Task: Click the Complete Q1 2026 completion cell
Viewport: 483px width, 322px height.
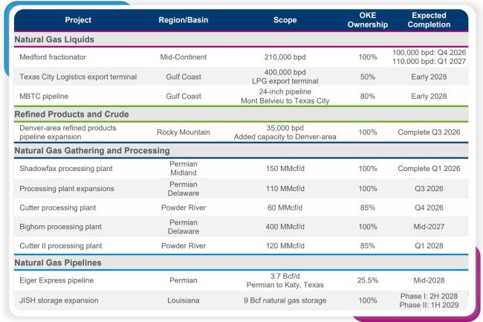Action: point(429,169)
